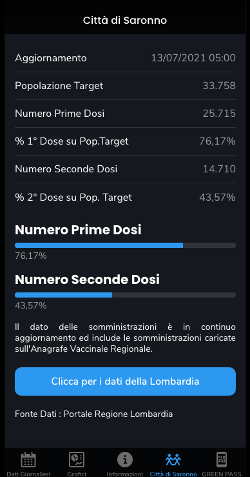250x477 pixels.
Task: Select the Città di Saronno people icon
Action: 173,460
